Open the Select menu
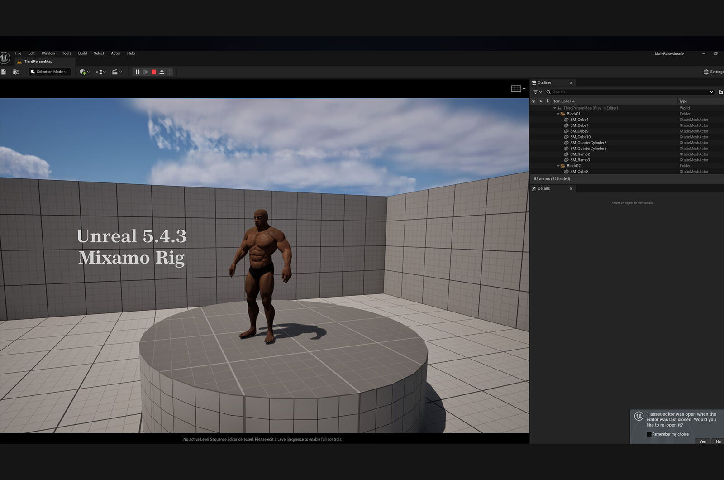The image size is (724, 480). tap(99, 53)
